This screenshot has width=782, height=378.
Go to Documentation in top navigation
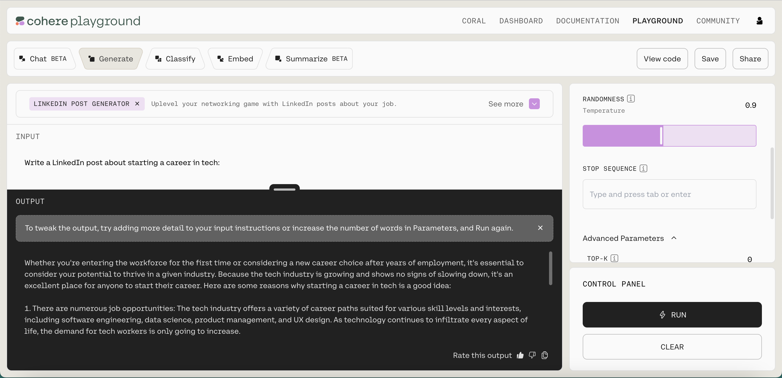587,21
